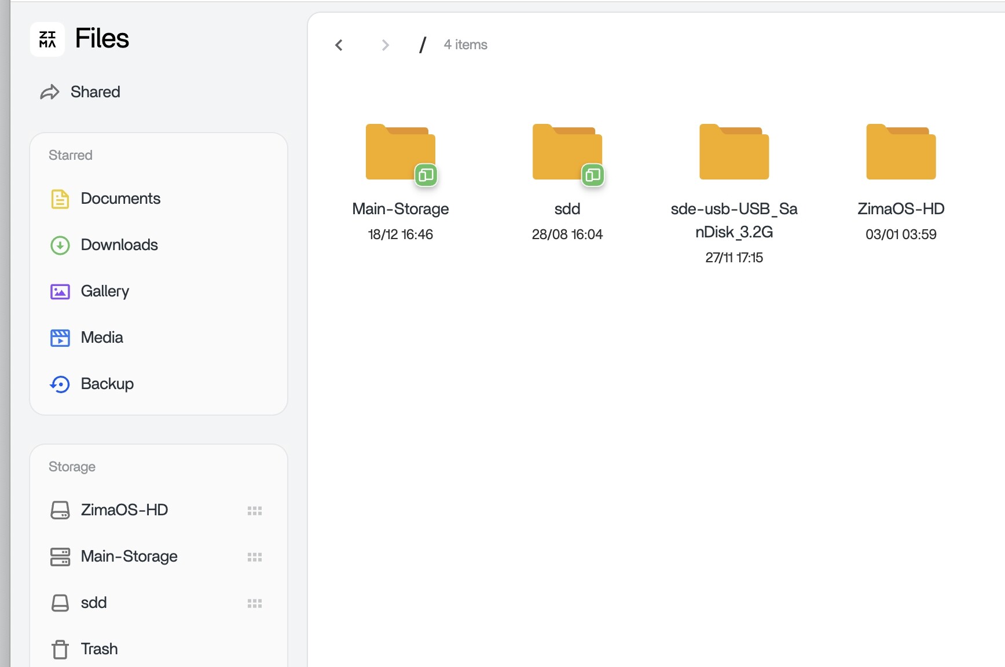Click the Downloads arrow icon
Screen dimensions: 1005x667
60,245
